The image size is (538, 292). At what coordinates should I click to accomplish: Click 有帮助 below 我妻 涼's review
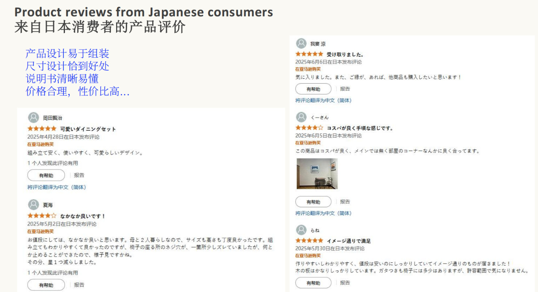(313, 89)
